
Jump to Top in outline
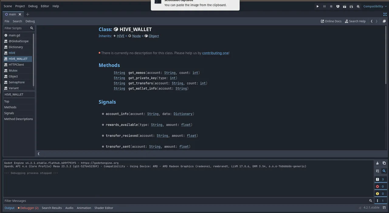[x=19, y=101]
